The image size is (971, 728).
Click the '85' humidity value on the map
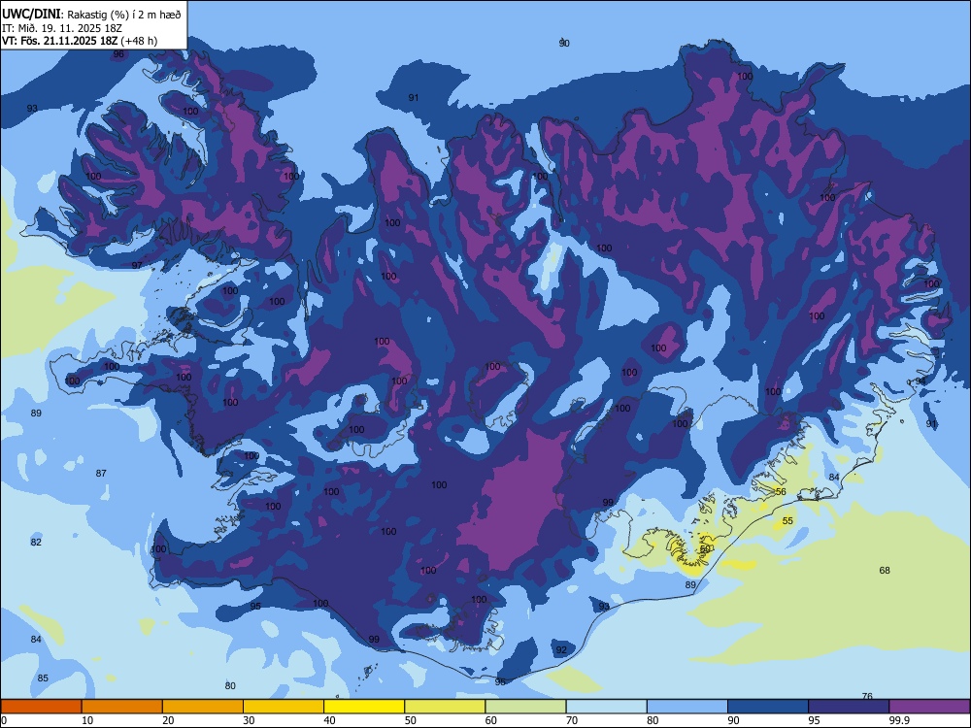(x=43, y=678)
